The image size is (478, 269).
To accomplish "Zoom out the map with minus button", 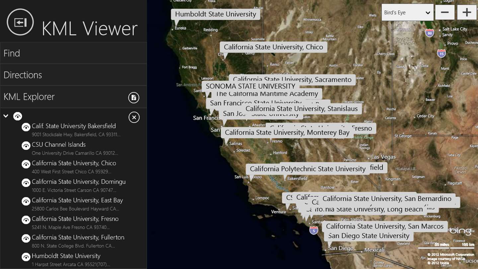I will tap(445, 13).
